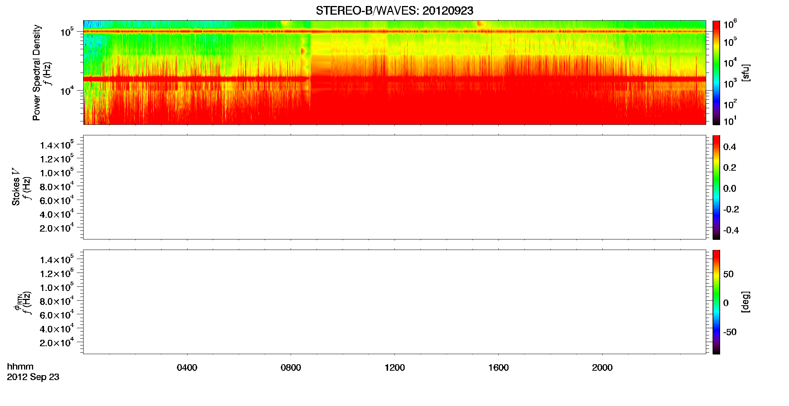Click the 2000 time tick label

coord(602,368)
